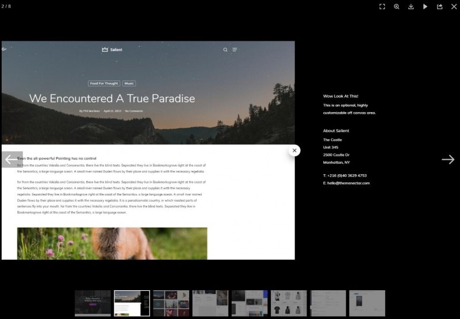Select the third thumbnail with the photo grid
Viewport: 460px width, 319px height.
click(x=171, y=303)
